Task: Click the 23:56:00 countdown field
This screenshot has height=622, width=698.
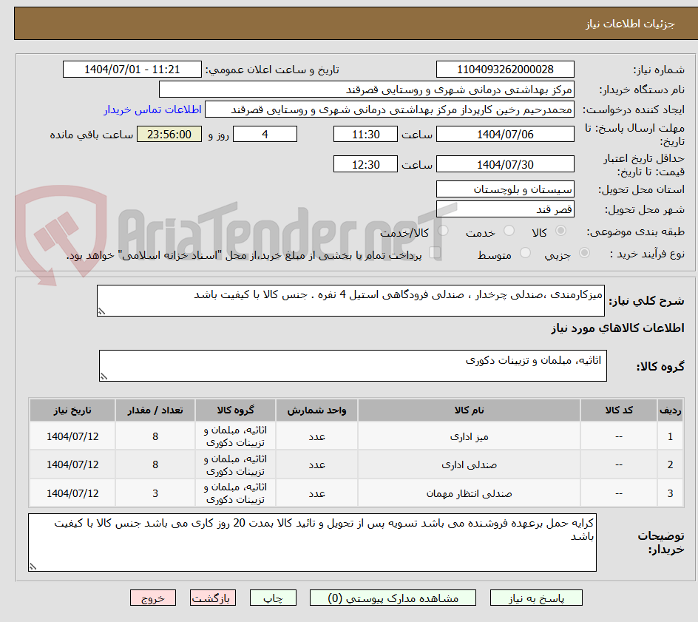Action: click(x=169, y=134)
